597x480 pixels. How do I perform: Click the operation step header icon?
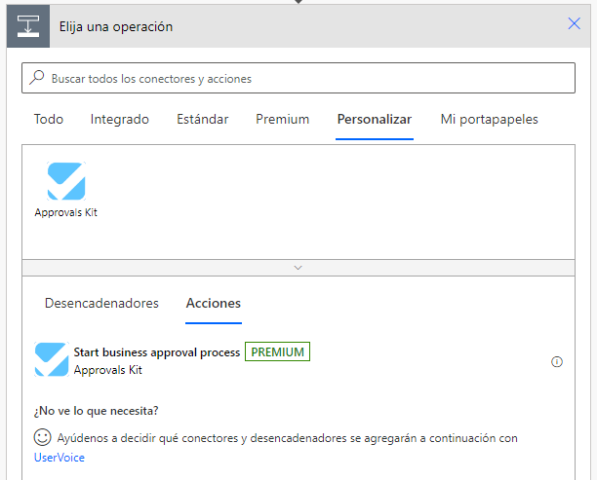(28, 26)
